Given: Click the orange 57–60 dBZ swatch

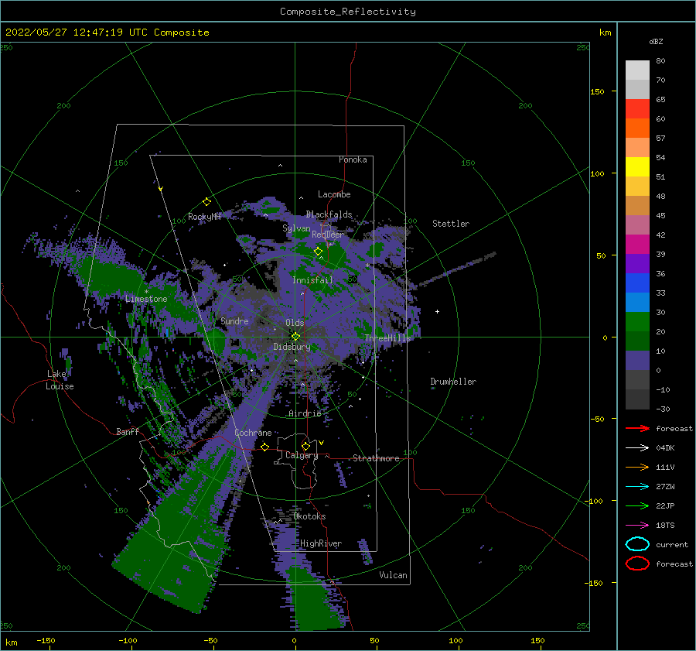Looking at the screenshot, I should (x=637, y=128).
